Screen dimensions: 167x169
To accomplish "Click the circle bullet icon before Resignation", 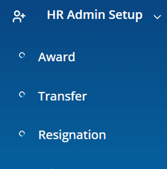I will (22, 134).
